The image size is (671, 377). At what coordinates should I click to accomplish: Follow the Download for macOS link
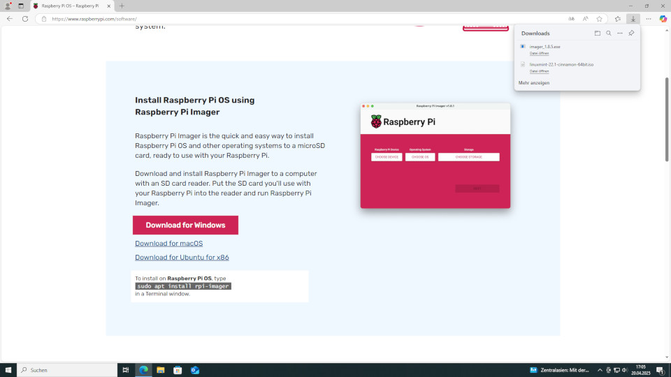pos(168,243)
